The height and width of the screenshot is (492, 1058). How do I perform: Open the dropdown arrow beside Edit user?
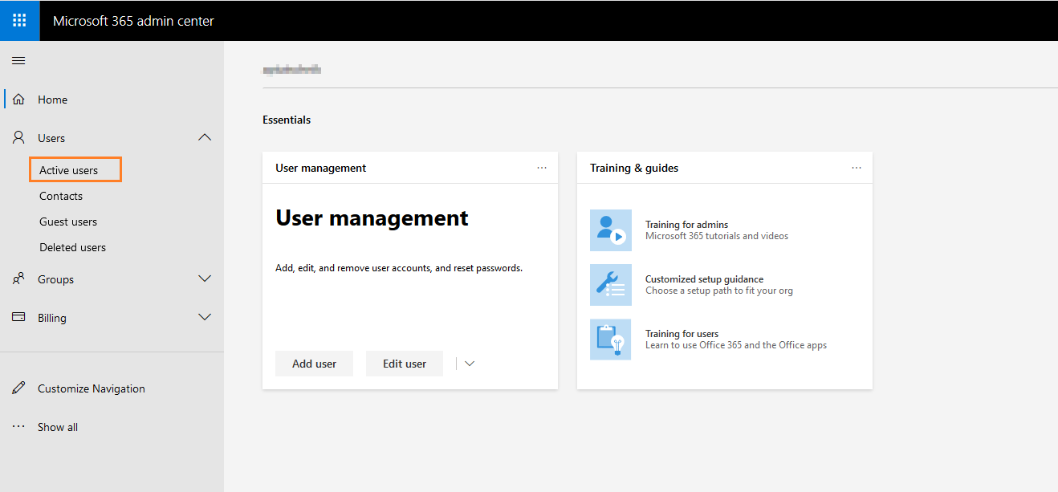tap(470, 364)
